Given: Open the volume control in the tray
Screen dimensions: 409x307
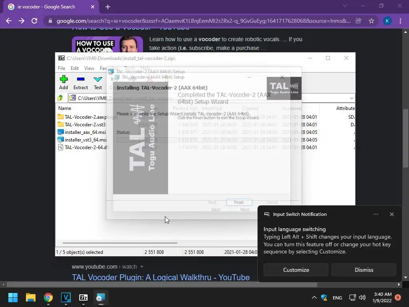Looking at the screenshot, I should [362, 297].
